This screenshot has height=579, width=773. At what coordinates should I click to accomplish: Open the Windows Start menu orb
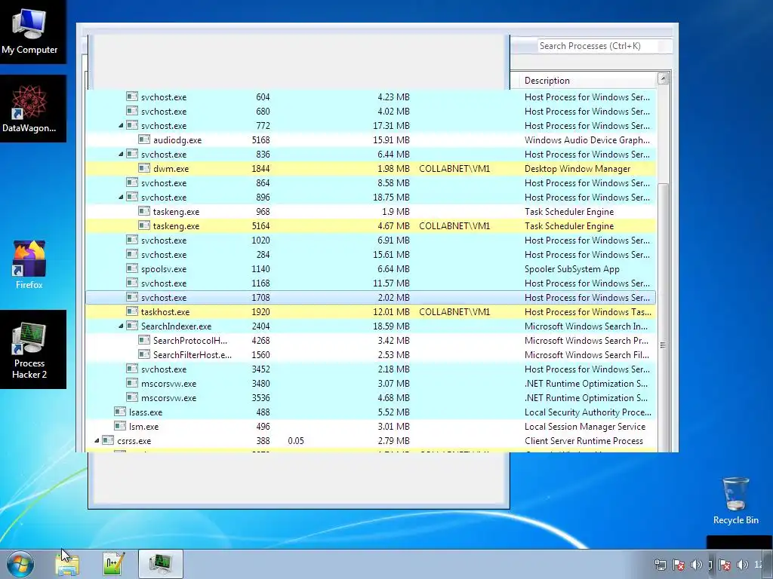tap(20, 564)
